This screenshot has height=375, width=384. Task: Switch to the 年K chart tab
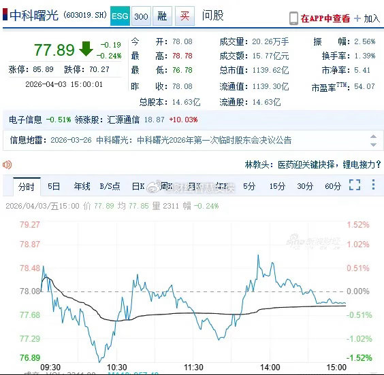coord(222,187)
